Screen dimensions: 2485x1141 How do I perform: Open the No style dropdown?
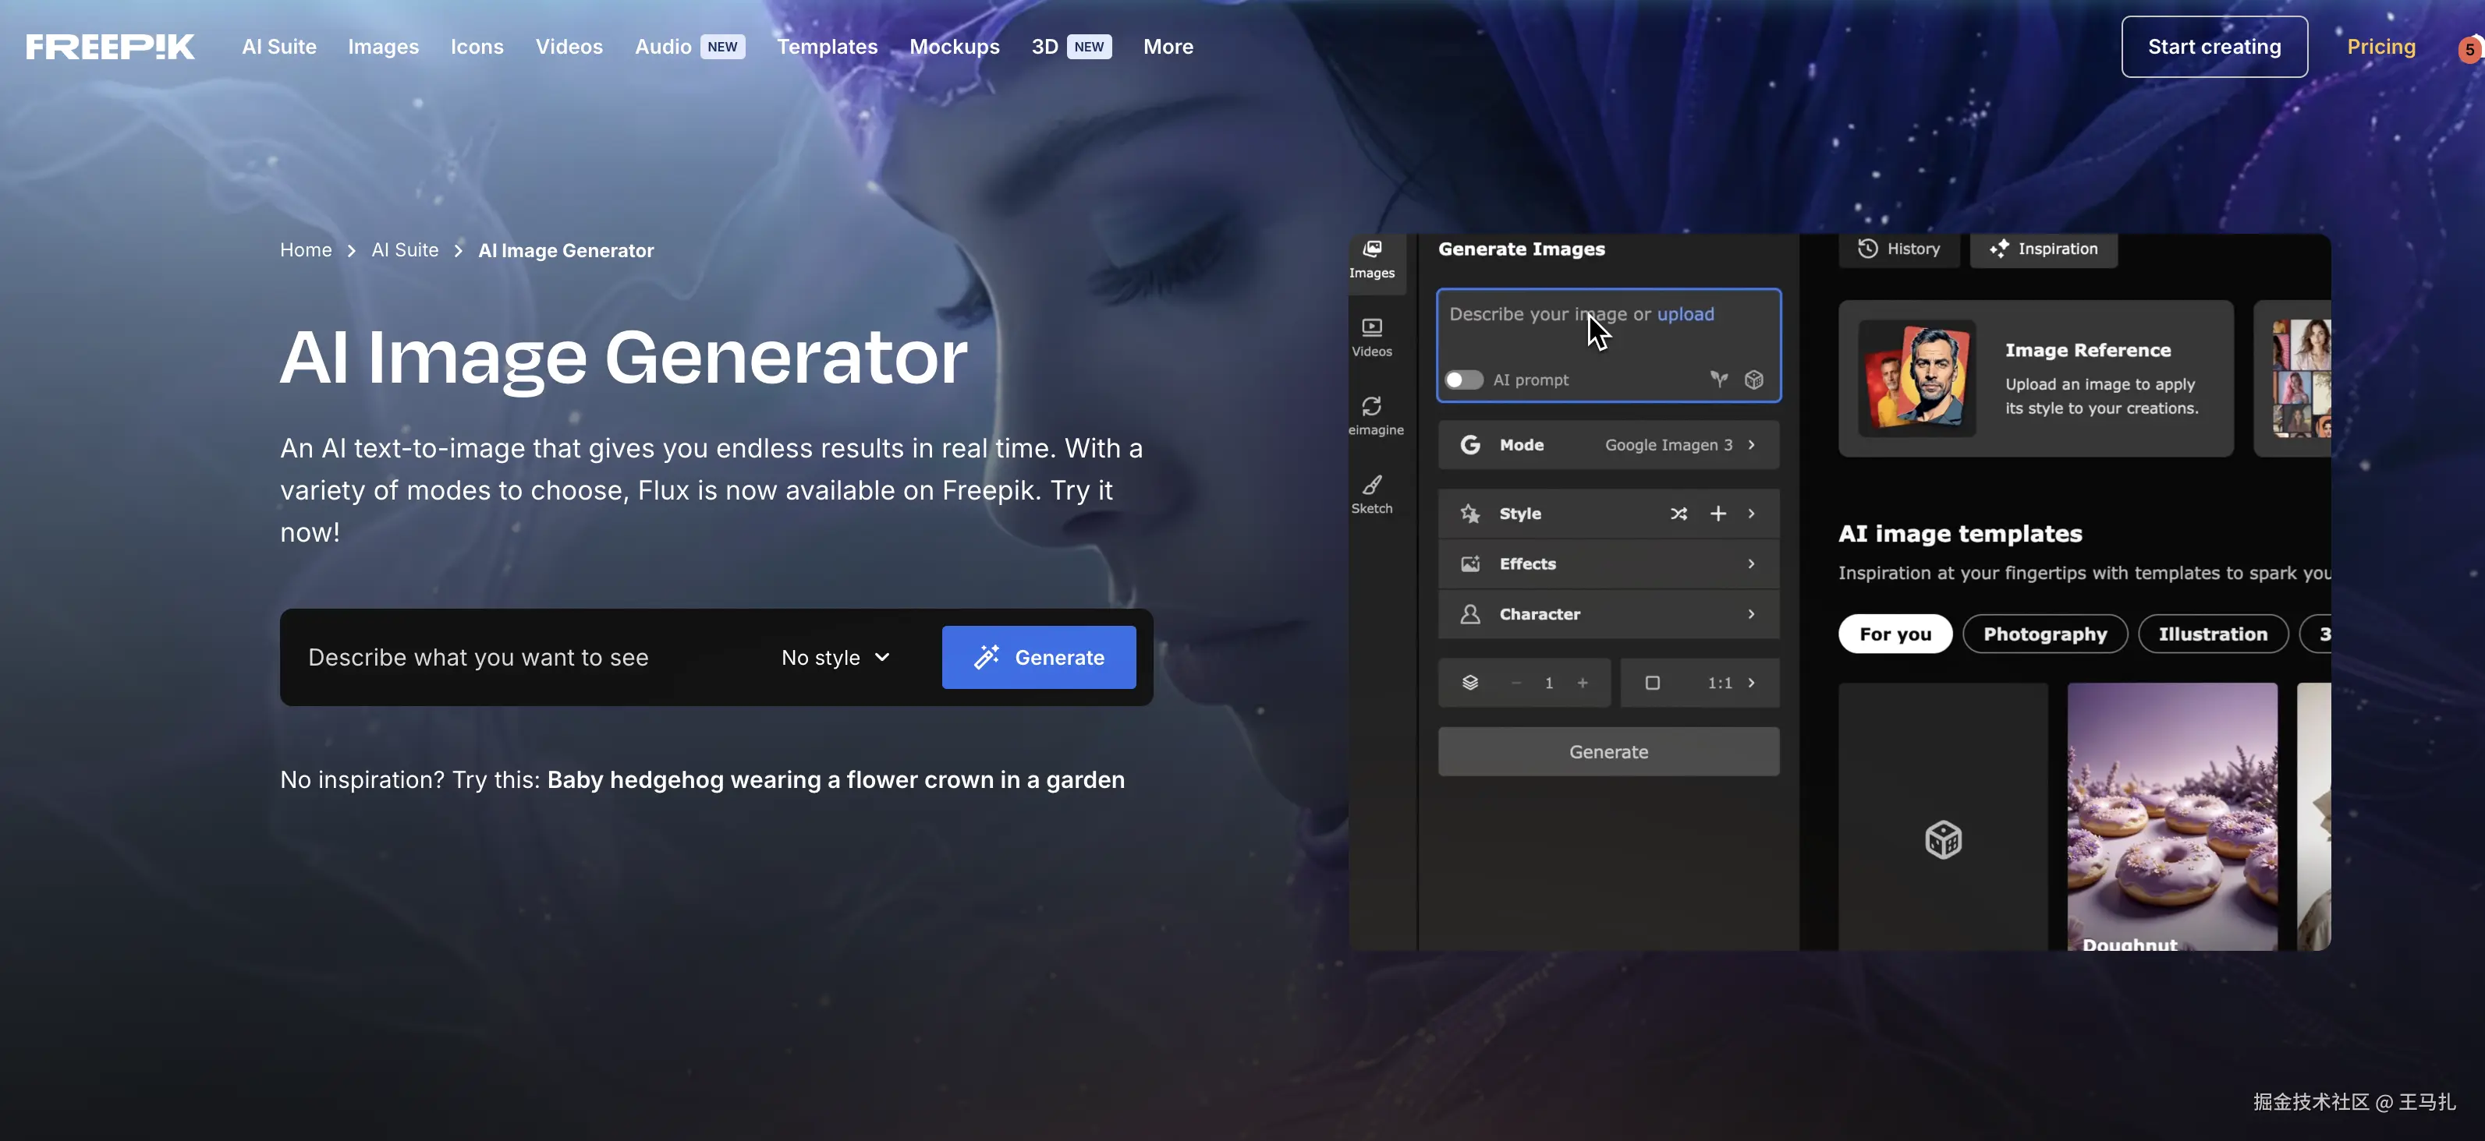835,657
